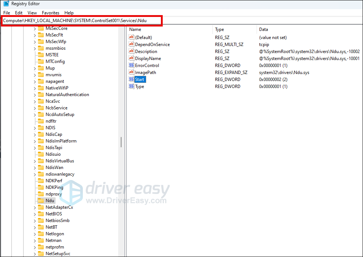363x257 pixels.
Task: Click the folder icon for NDIS key
Action: pyautogui.click(x=41, y=128)
